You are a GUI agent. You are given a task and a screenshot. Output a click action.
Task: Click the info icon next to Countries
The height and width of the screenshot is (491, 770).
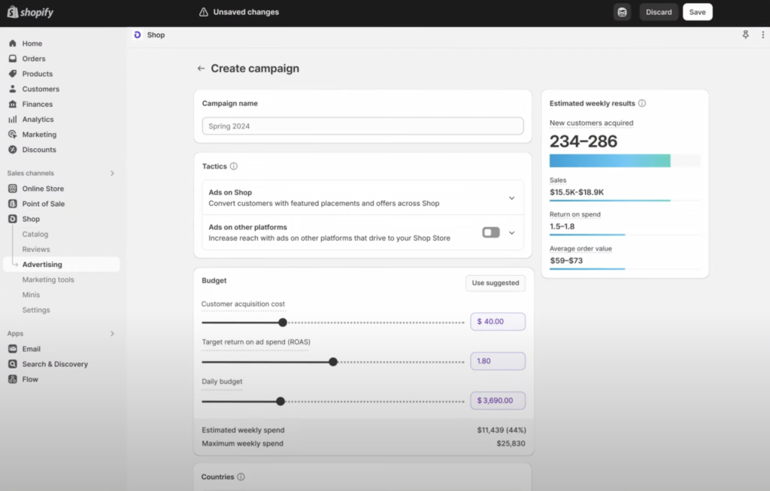tap(241, 477)
